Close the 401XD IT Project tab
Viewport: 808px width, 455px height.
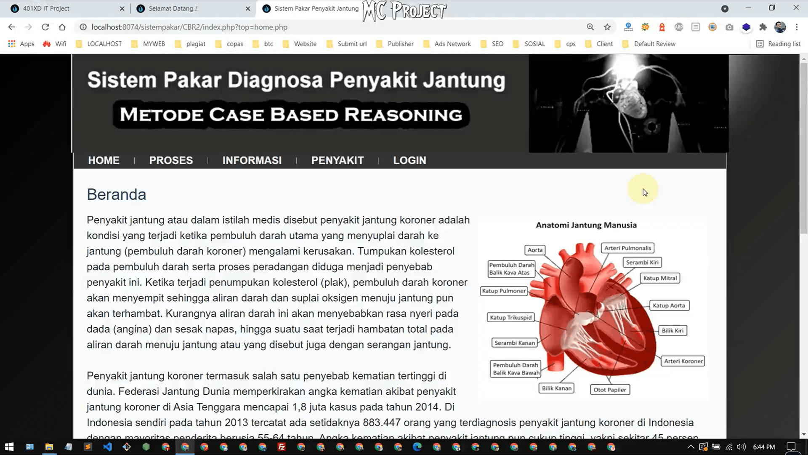click(x=122, y=8)
